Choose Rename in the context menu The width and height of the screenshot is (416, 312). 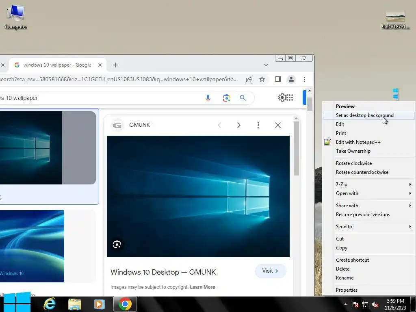369,278
